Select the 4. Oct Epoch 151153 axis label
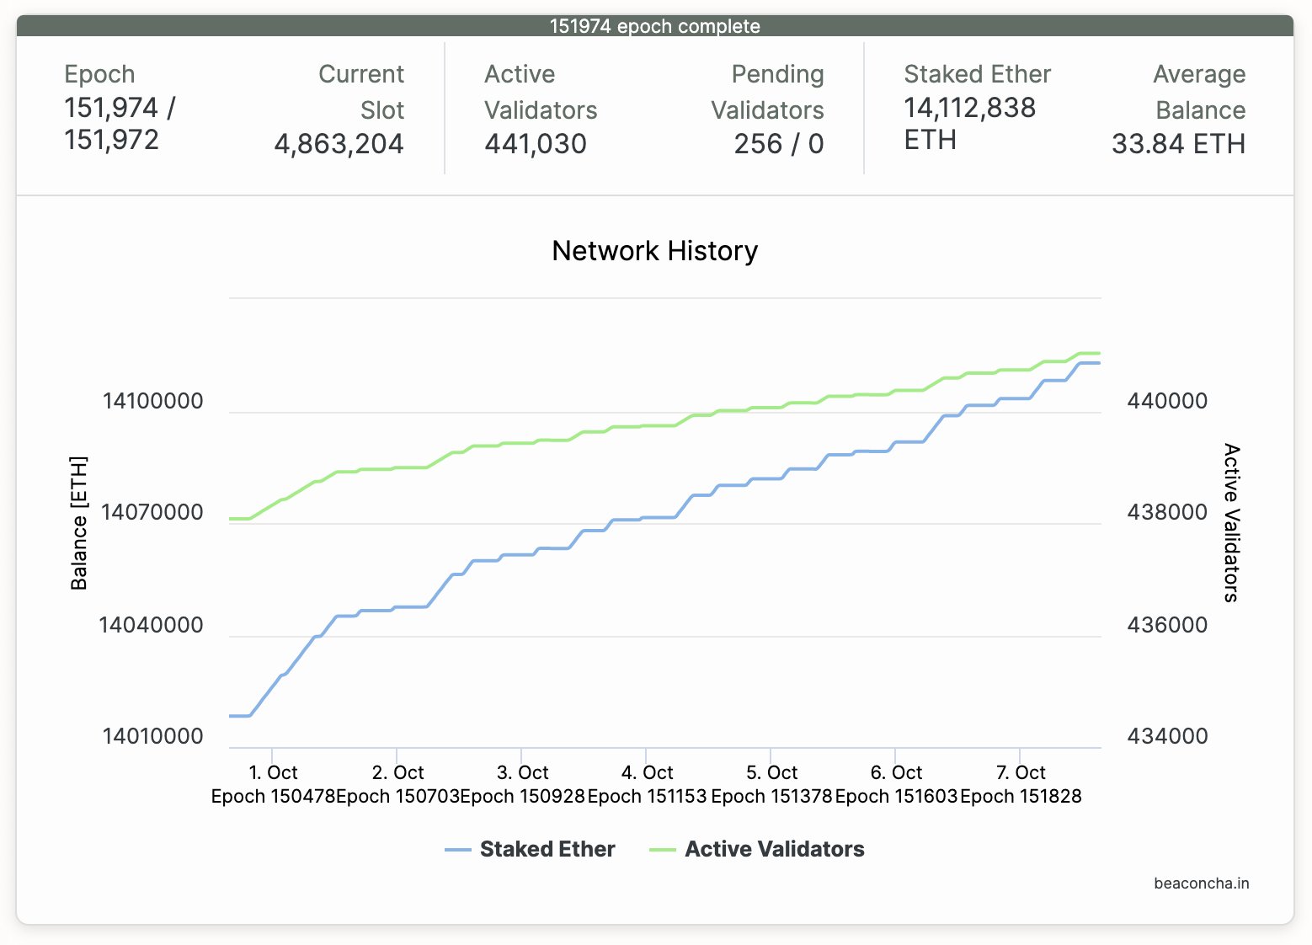 647,784
